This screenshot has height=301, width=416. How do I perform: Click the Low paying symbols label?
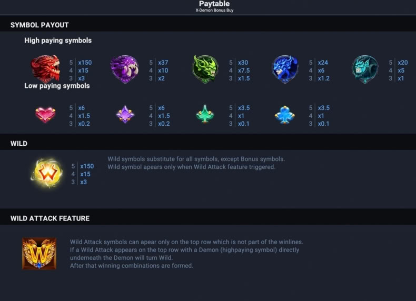click(57, 86)
